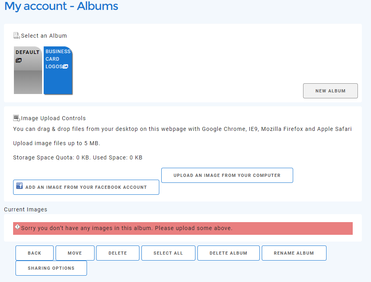371x282 pixels.
Task: Add an image from your Facebook account
Action: click(86, 187)
